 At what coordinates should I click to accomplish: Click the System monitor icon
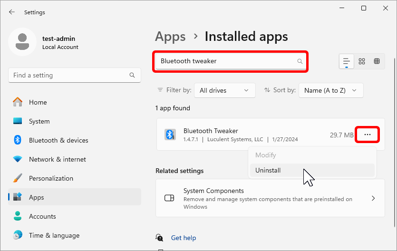[x=18, y=121]
